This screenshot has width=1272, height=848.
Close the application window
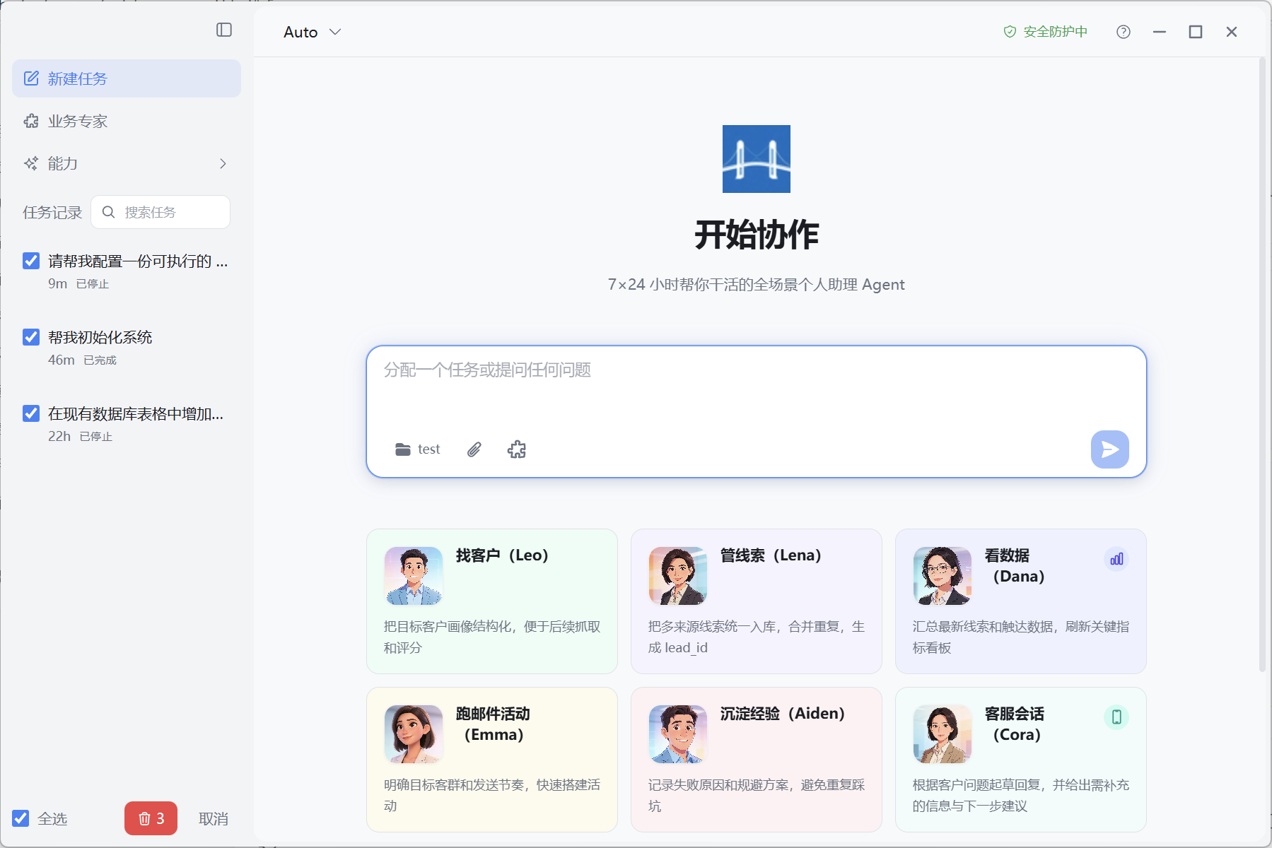1232,32
